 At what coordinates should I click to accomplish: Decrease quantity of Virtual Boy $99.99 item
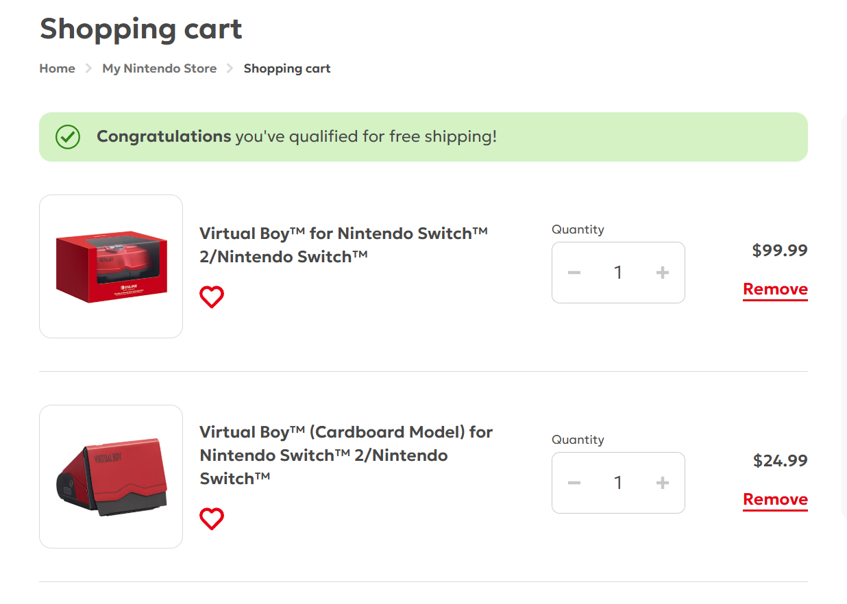(574, 273)
